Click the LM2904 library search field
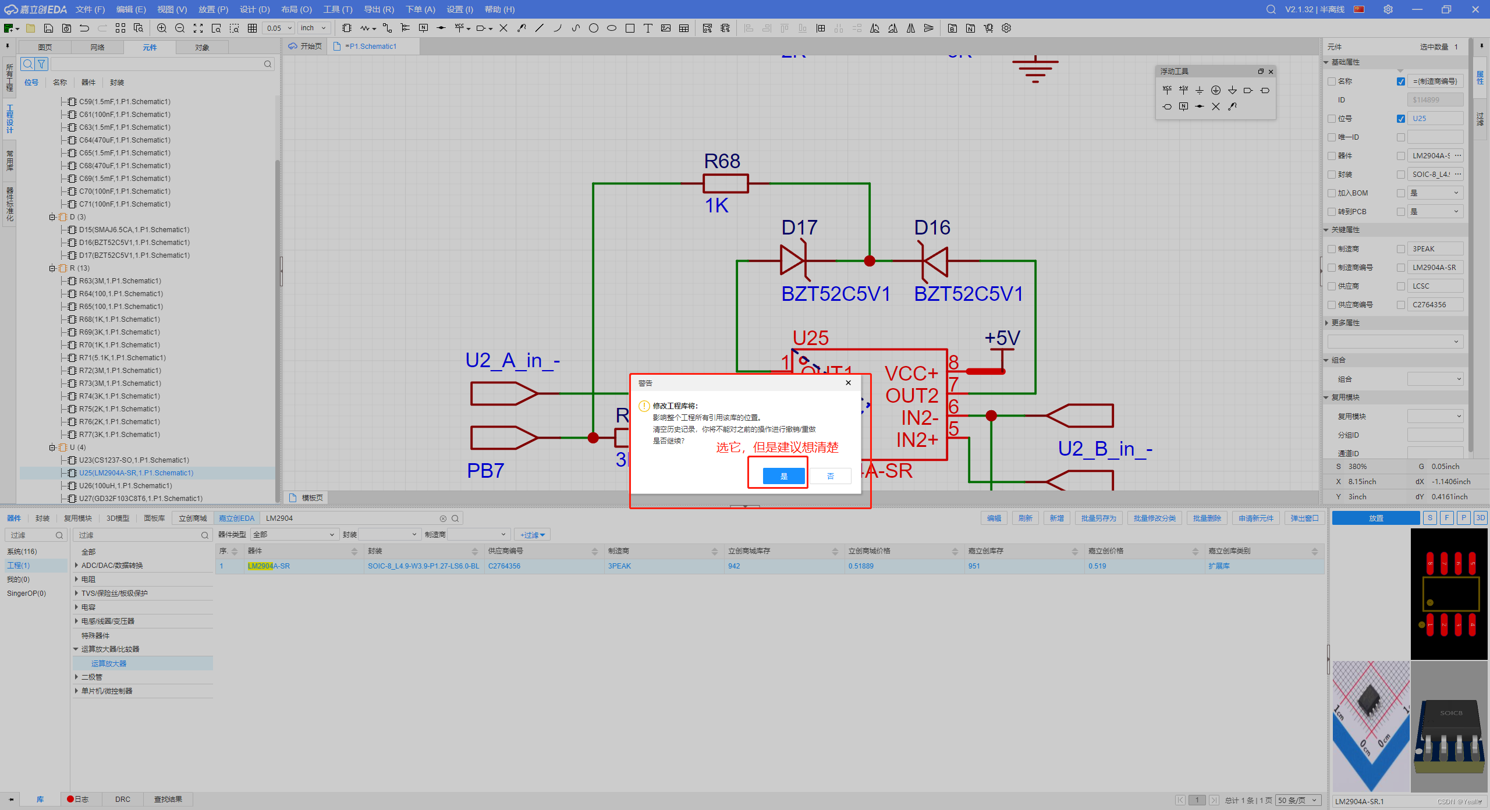Screen dimensions: 1490x810 coord(349,518)
